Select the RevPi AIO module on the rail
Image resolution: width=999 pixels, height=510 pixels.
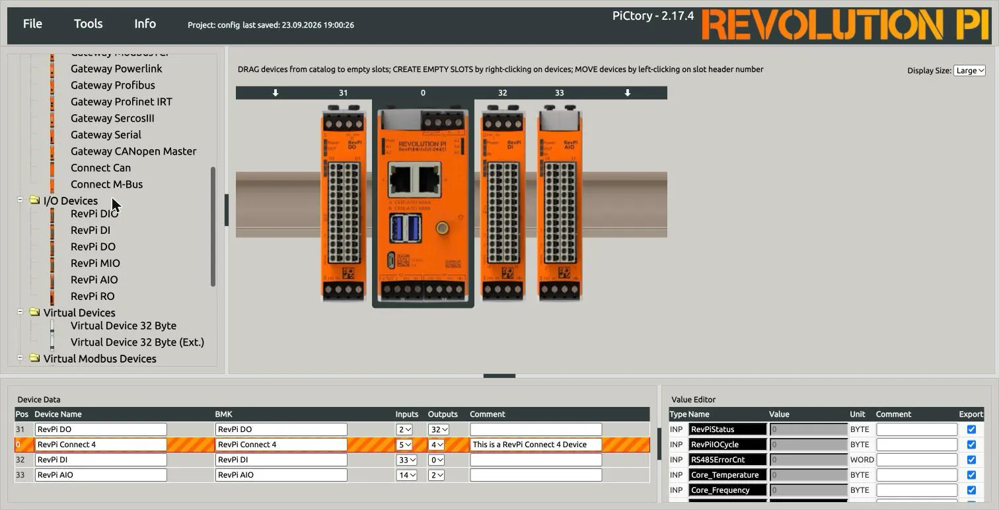(560, 203)
